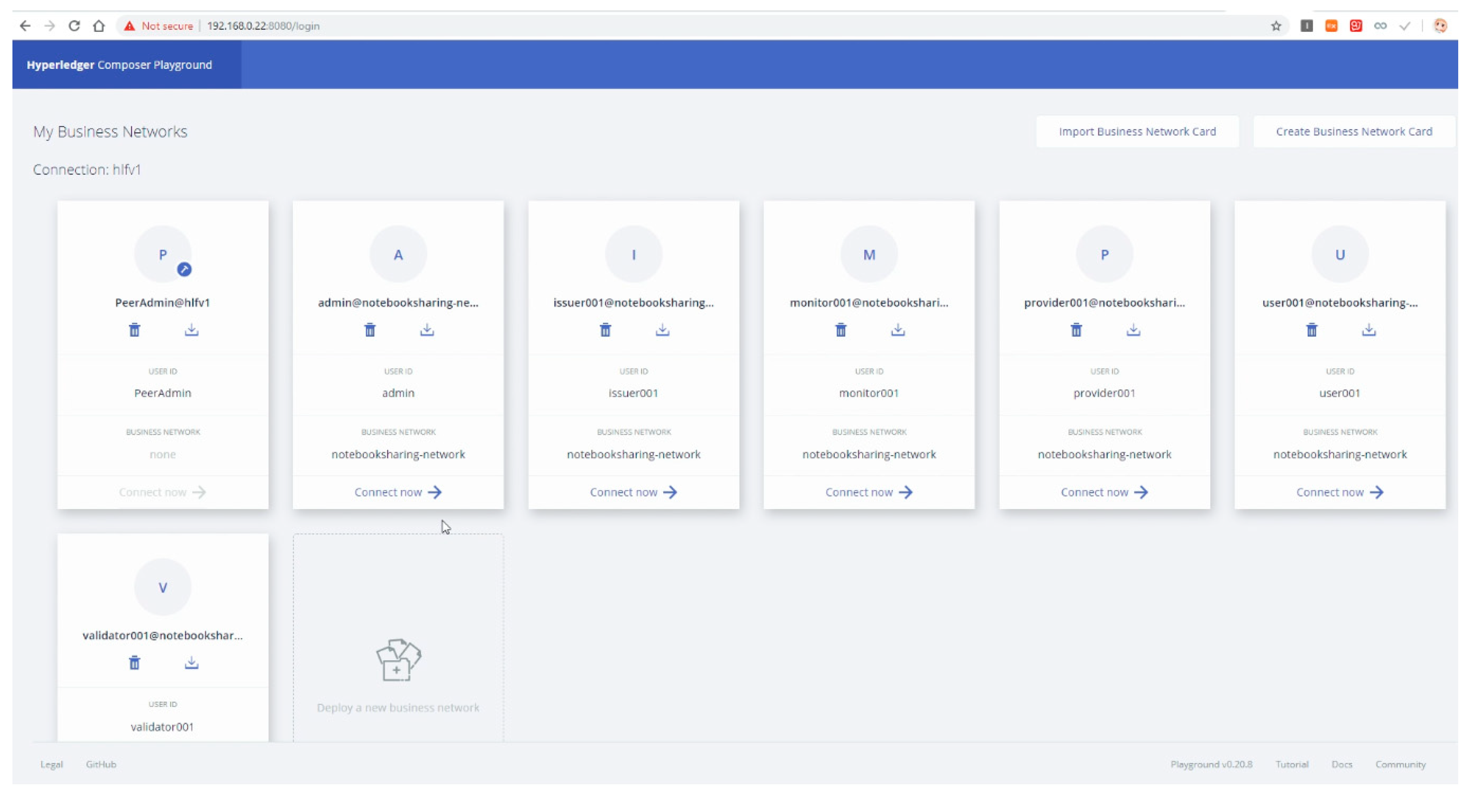Delete the user001 card
This screenshot has width=1469, height=796.
click(1311, 330)
